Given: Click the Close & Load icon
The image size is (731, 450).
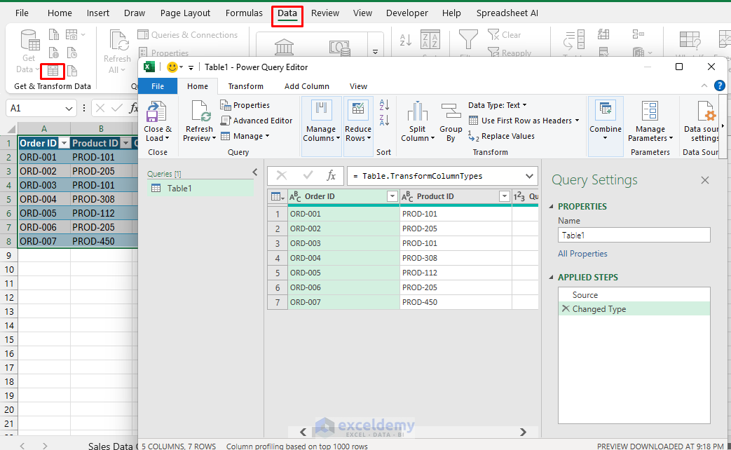Looking at the screenshot, I should (x=156, y=112).
